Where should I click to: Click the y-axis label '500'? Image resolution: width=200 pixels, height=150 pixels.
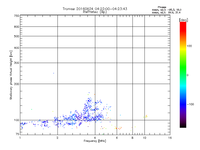point(16,36)
